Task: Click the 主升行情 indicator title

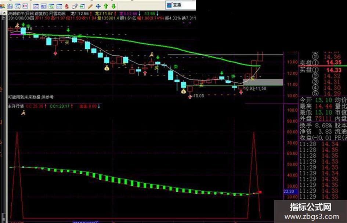Action: pos(16,106)
